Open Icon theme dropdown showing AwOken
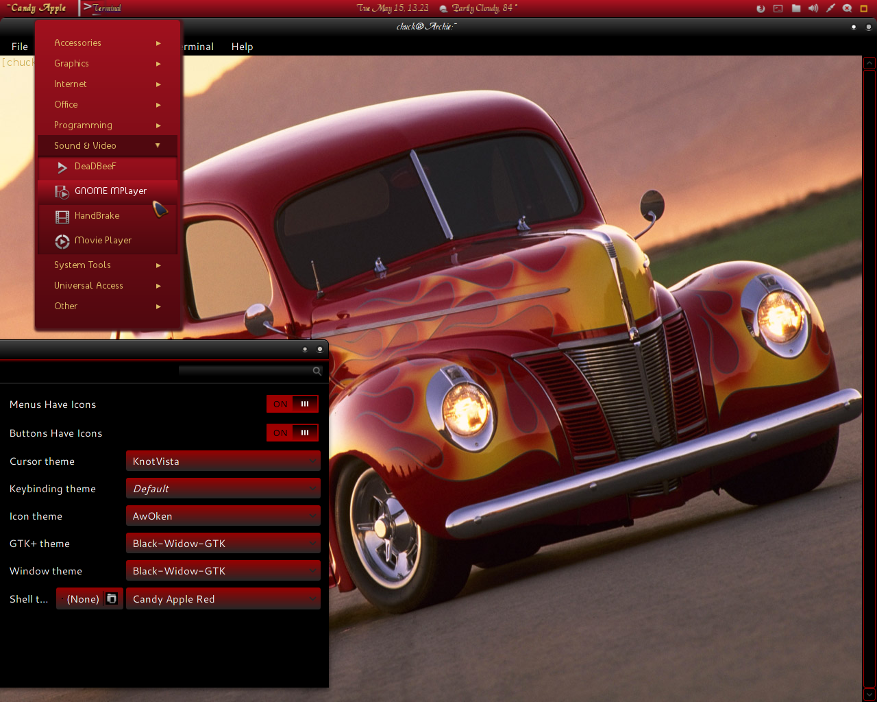877x702 pixels. click(x=223, y=516)
